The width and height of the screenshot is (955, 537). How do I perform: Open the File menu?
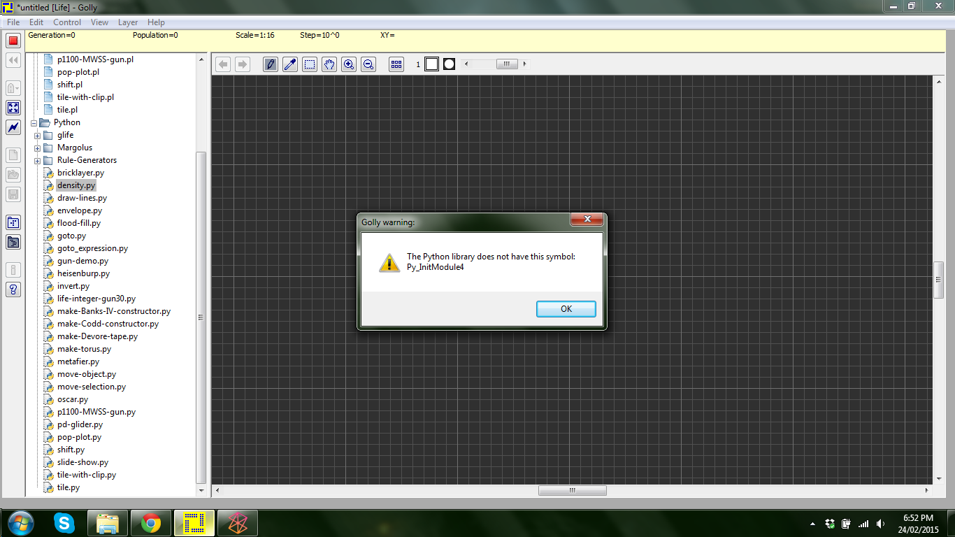(13, 22)
